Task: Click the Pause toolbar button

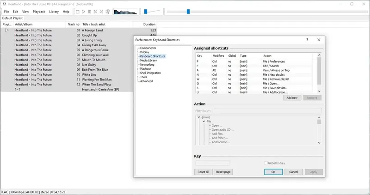Action: click(90, 12)
